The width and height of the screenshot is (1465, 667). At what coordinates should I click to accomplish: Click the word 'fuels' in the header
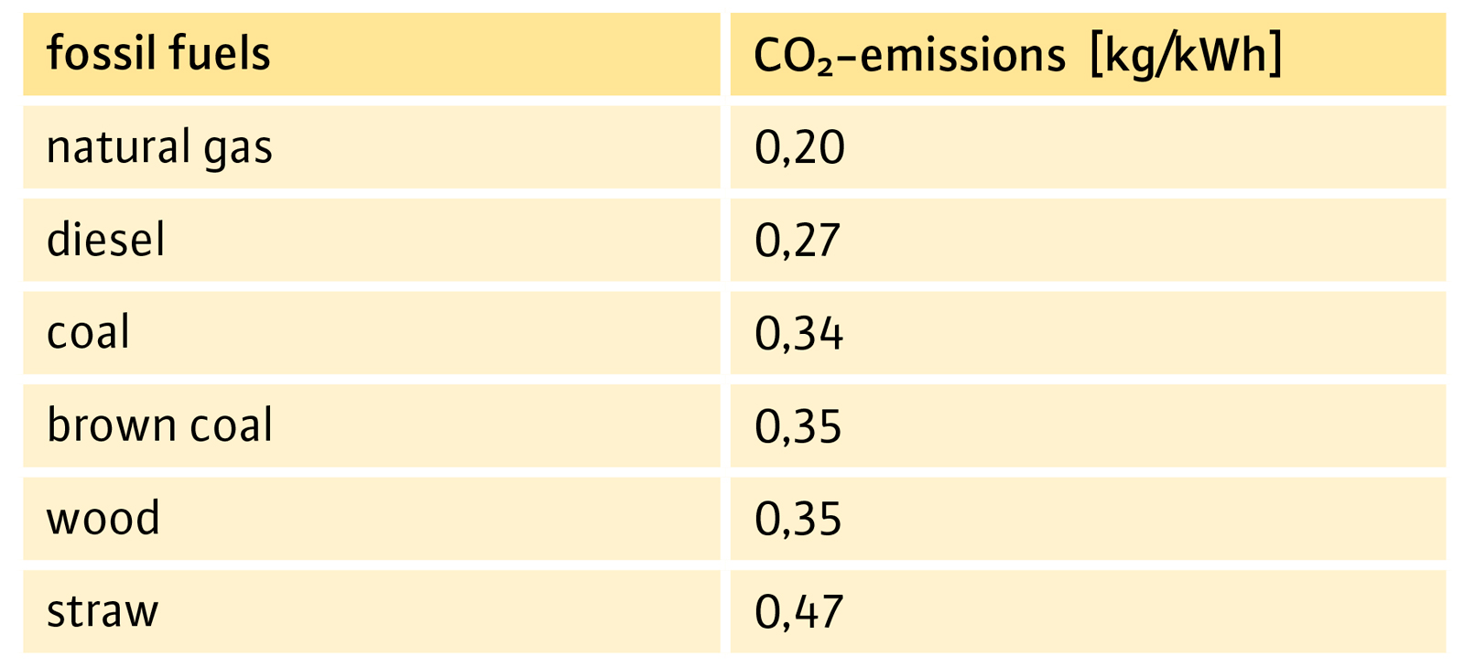218,54
